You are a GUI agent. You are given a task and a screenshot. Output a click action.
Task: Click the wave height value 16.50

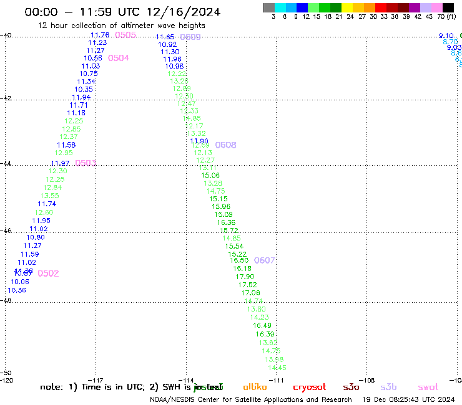(x=239, y=260)
